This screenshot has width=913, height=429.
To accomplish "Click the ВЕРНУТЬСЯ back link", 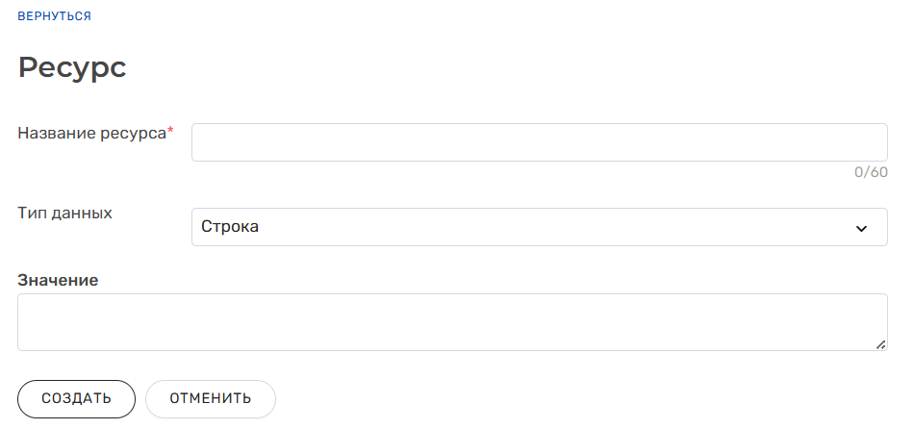I will 54,17.
